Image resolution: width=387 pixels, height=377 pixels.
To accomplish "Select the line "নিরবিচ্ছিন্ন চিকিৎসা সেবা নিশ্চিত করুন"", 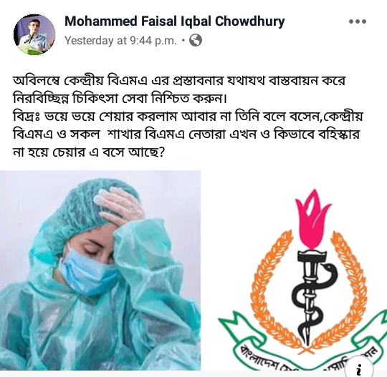I will click(120, 99).
